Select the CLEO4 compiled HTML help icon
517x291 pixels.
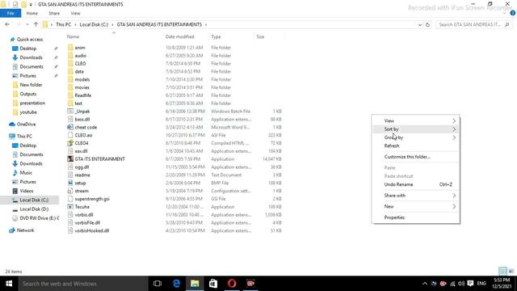(x=70, y=143)
